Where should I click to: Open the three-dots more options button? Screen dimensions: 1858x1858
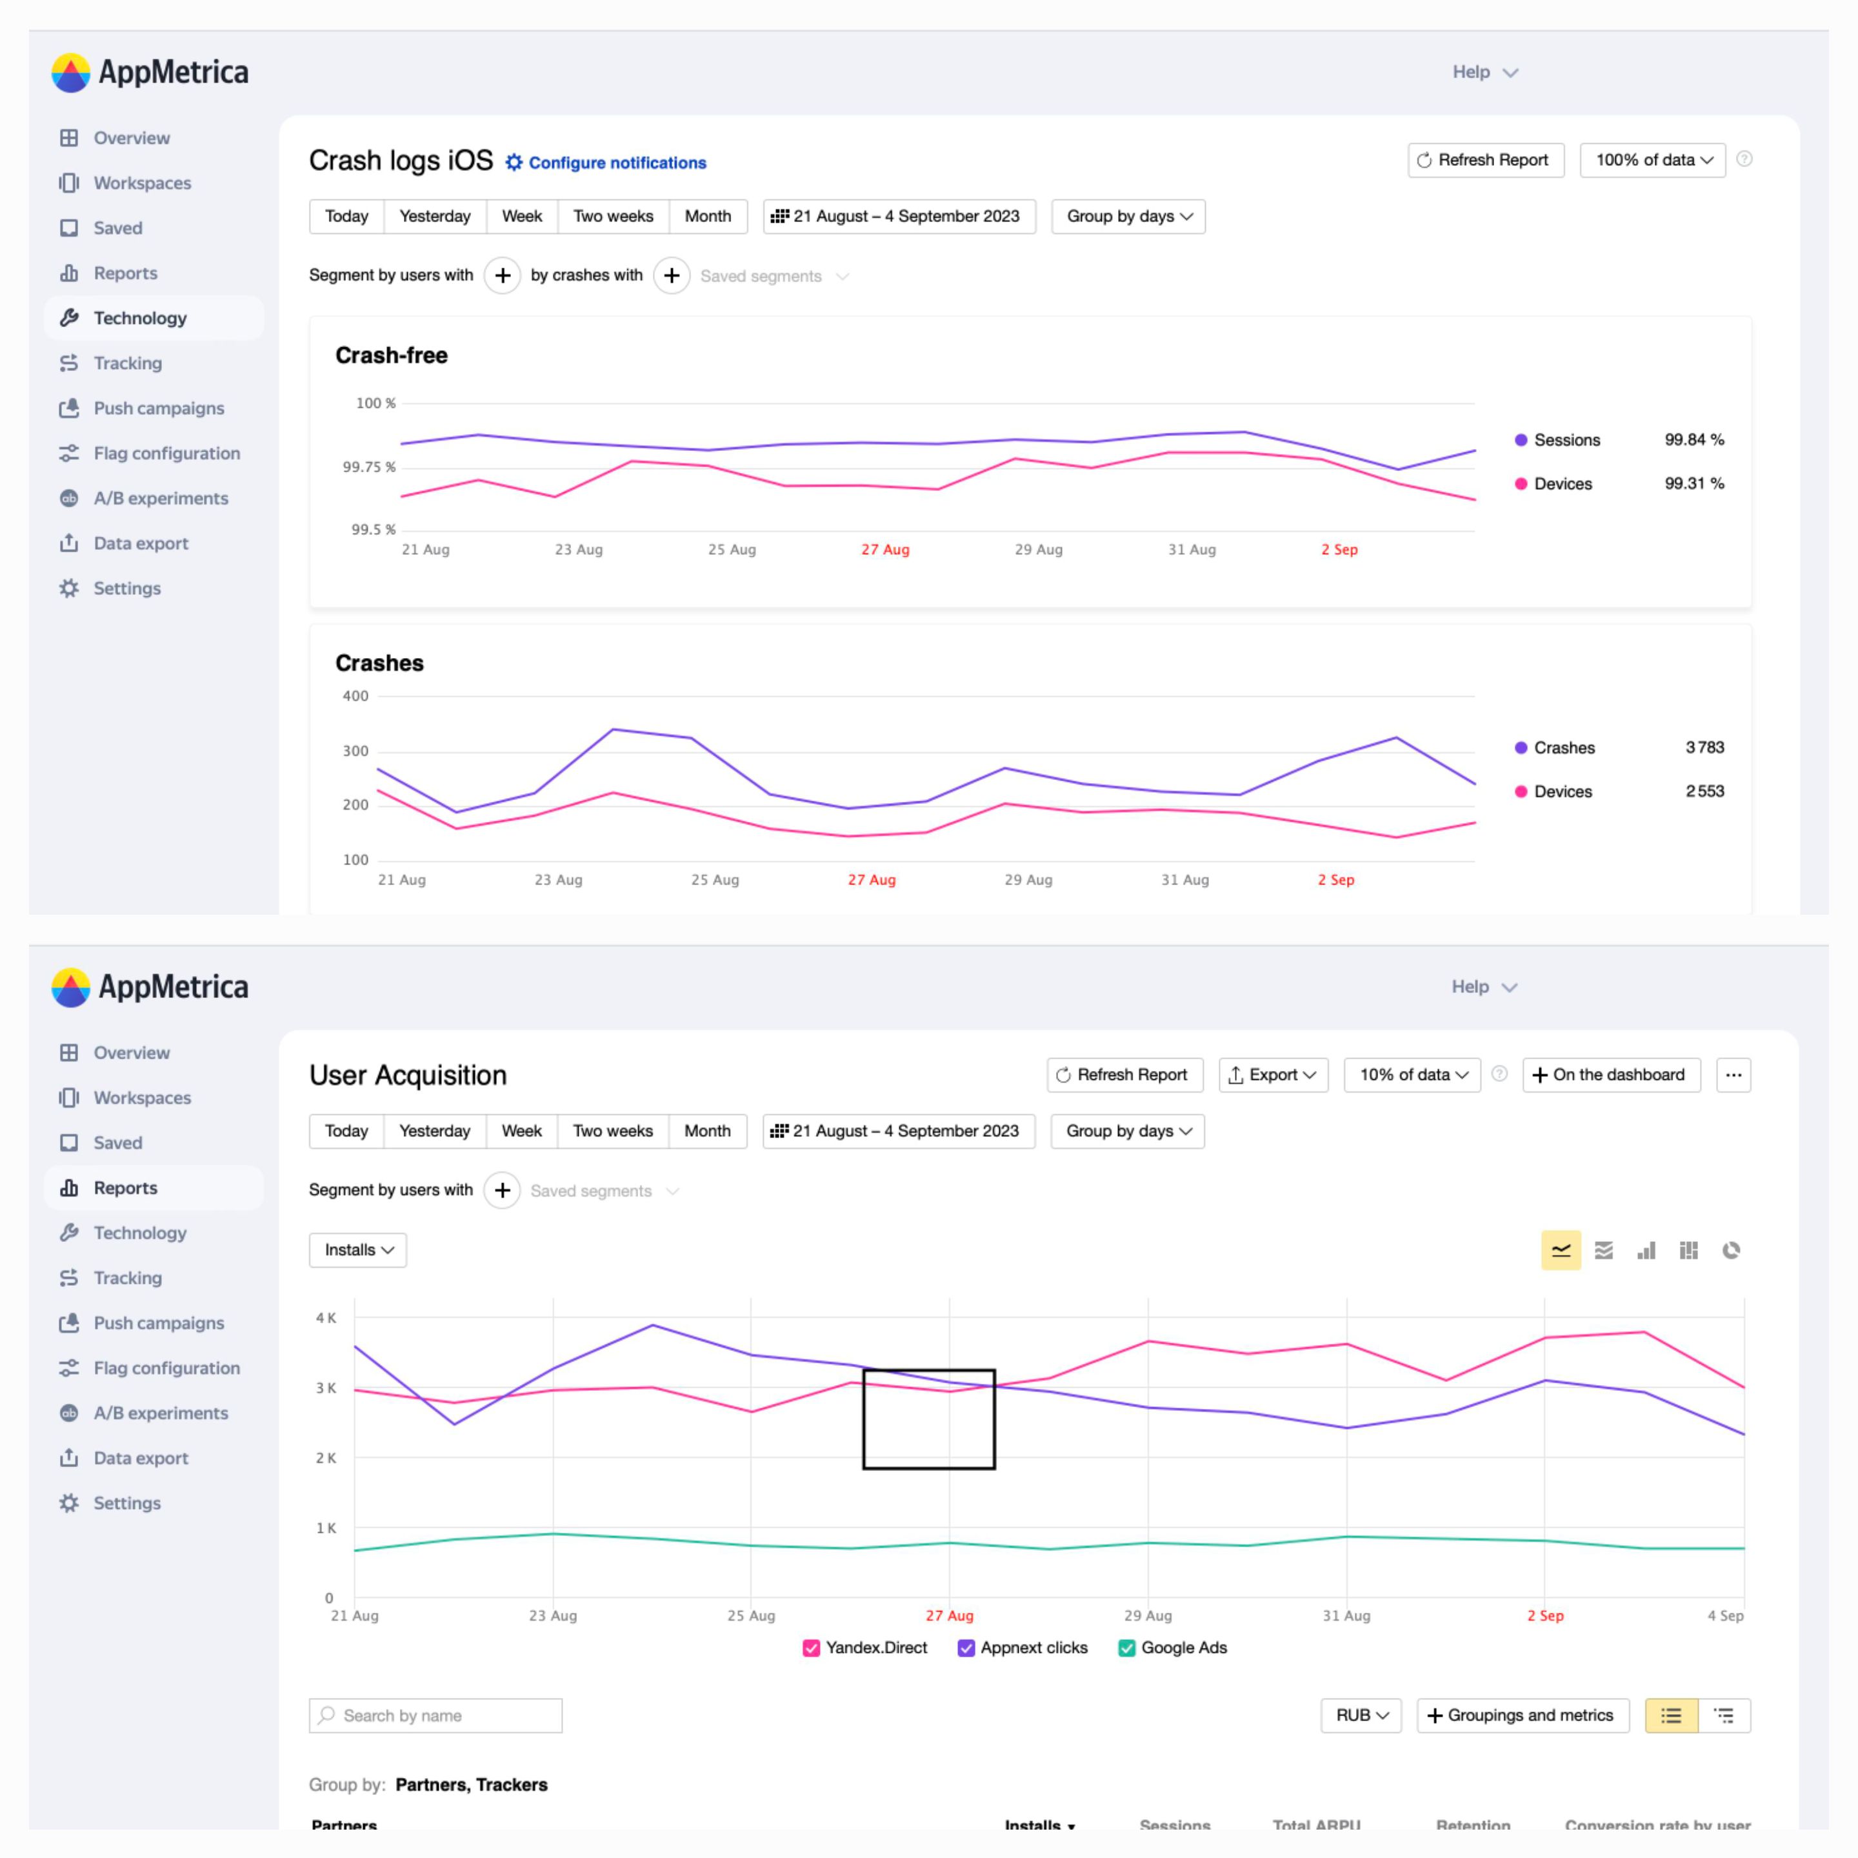pos(1733,1075)
